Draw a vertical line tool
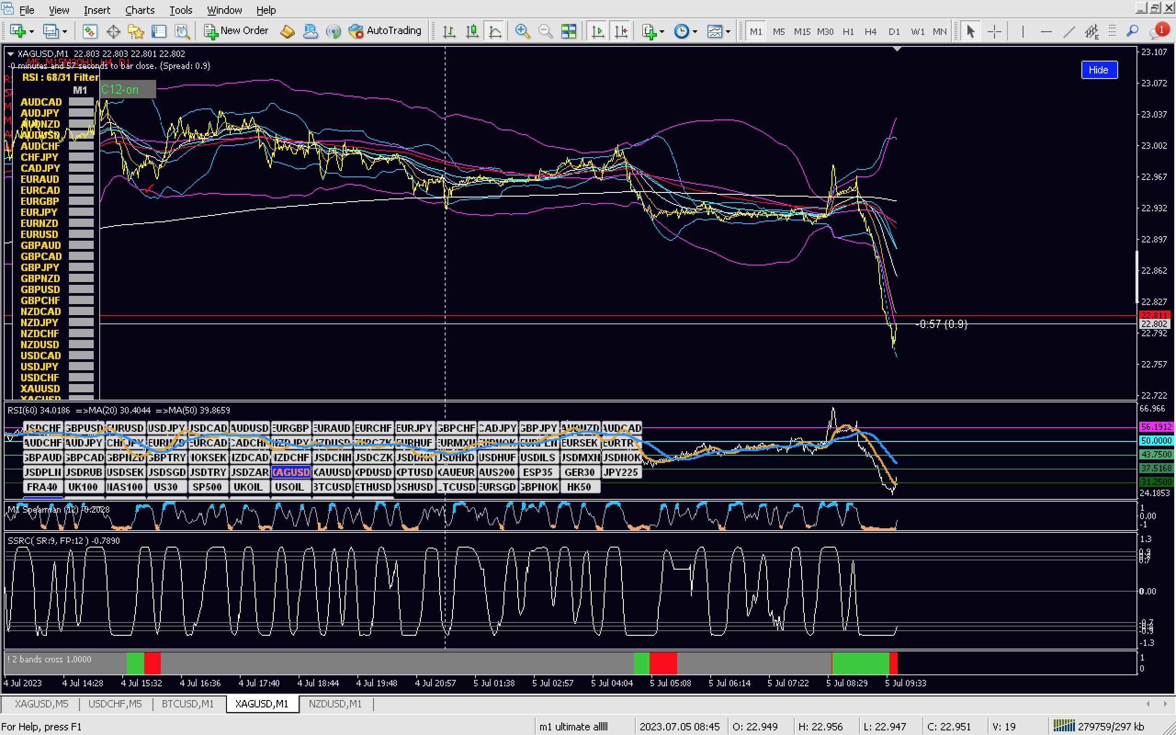Viewport: 1176px width, 735px height. 1023,32
